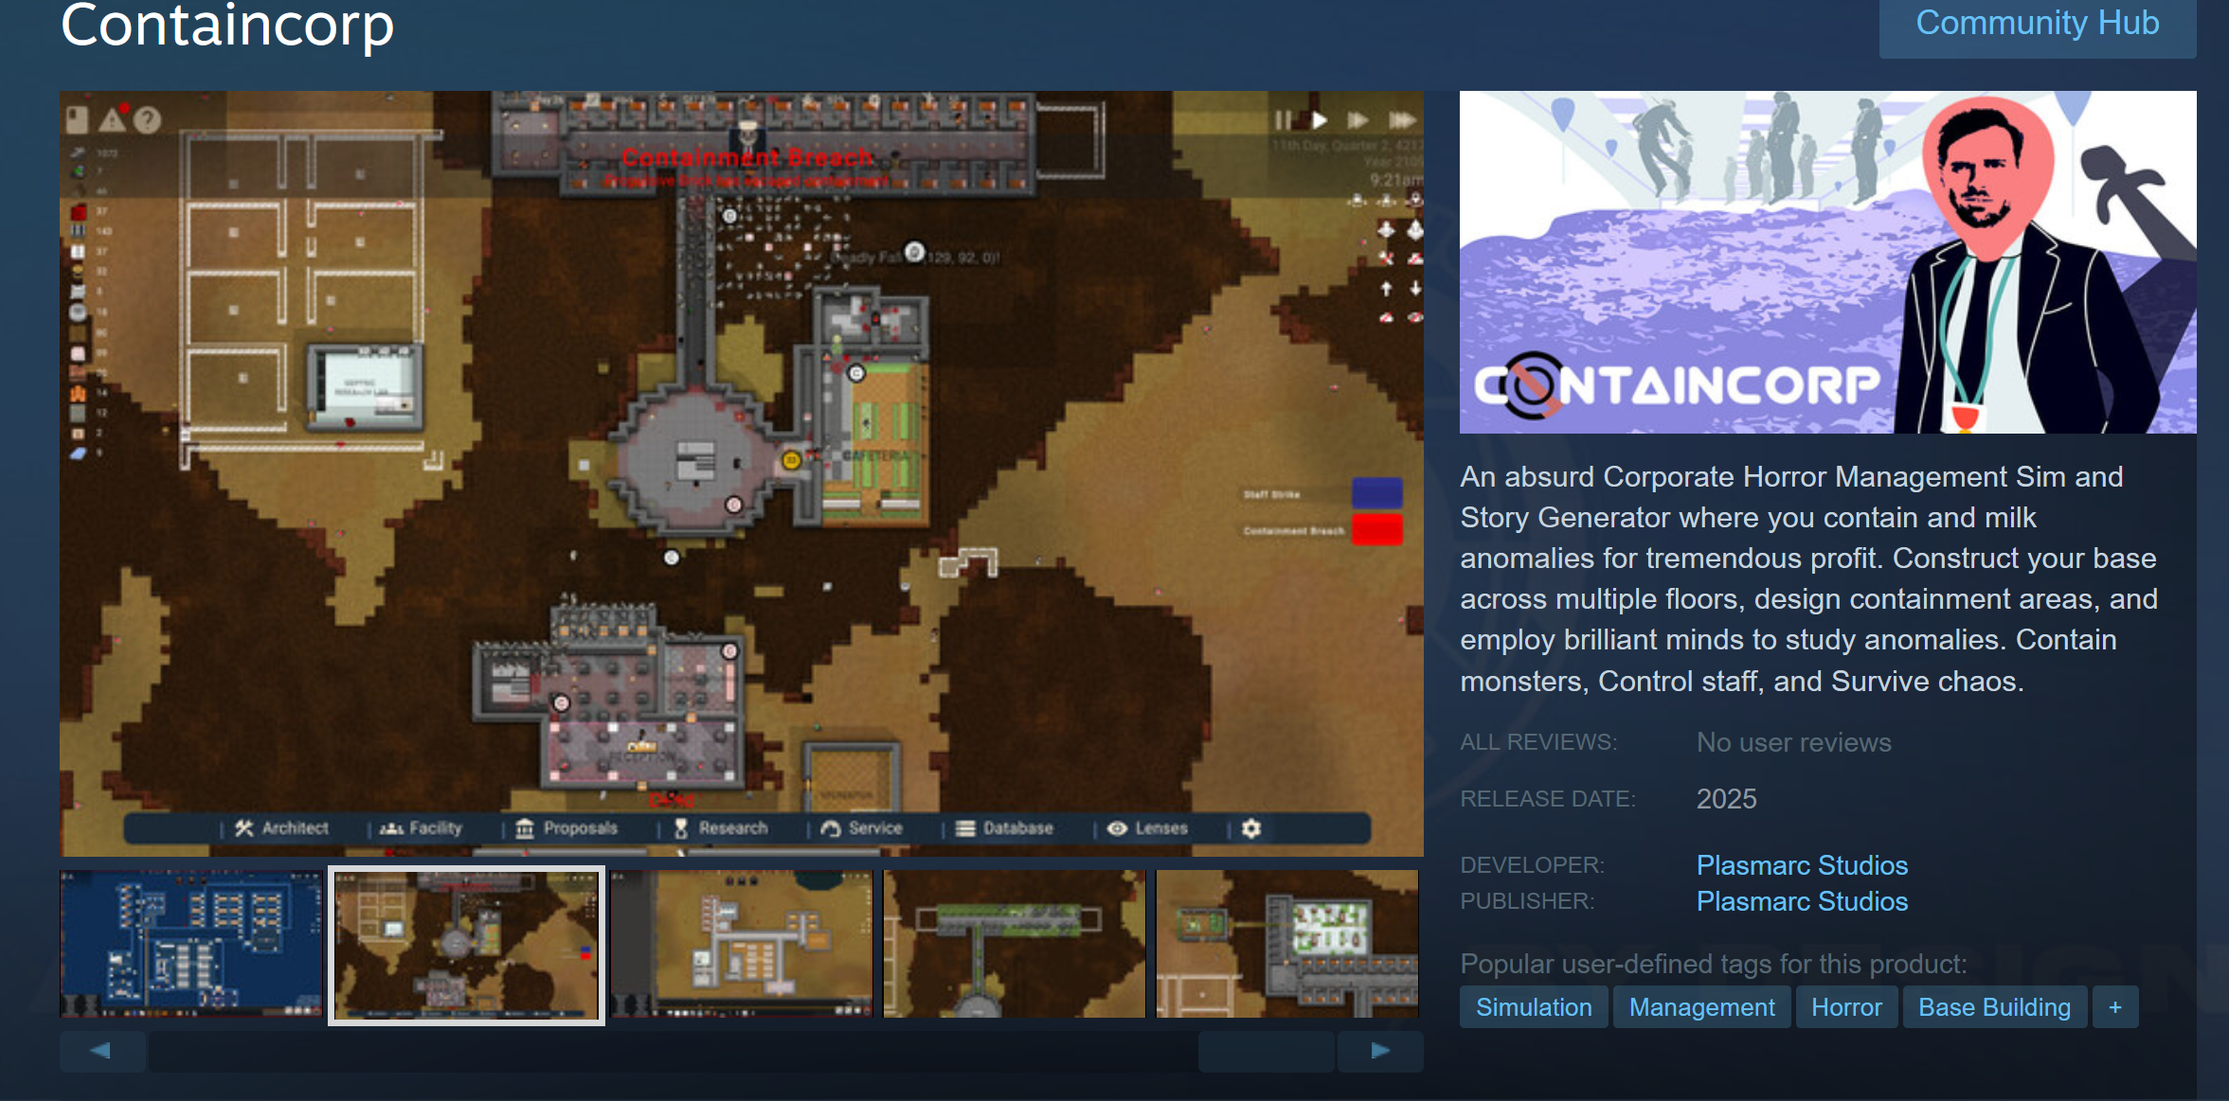Click the 'An absurd Corporate Horror Management Sim' description

[1808, 578]
